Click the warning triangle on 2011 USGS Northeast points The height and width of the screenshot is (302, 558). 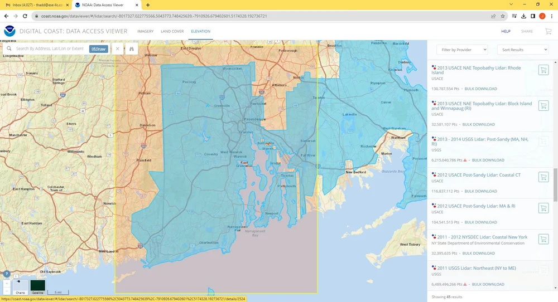(x=465, y=284)
